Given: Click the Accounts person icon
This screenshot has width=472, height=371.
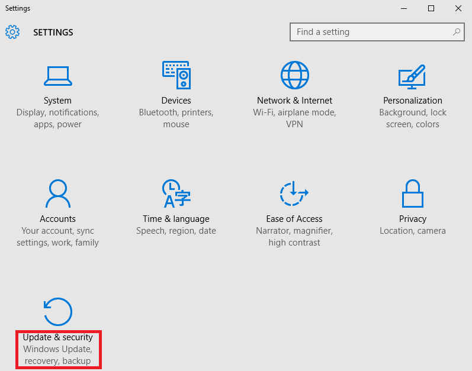Looking at the screenshot, I should pyautogui.click(x=57, y=193).
